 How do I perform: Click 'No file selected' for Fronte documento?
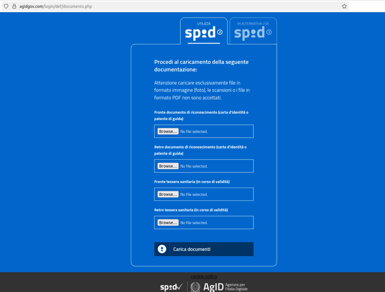[194, 132]
